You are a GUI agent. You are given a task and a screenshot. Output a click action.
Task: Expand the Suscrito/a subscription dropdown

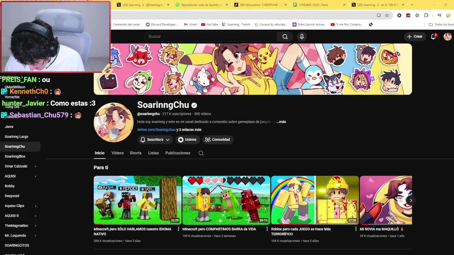pyautogui.click(x=155, y=140)
